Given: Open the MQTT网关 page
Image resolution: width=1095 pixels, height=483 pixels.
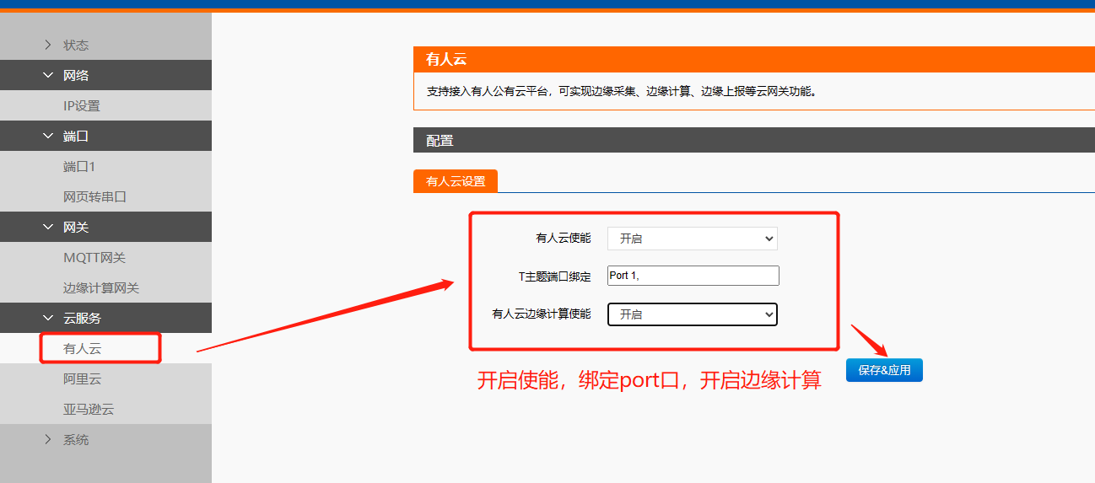Looking at the screenshot, I should [94, 257].
